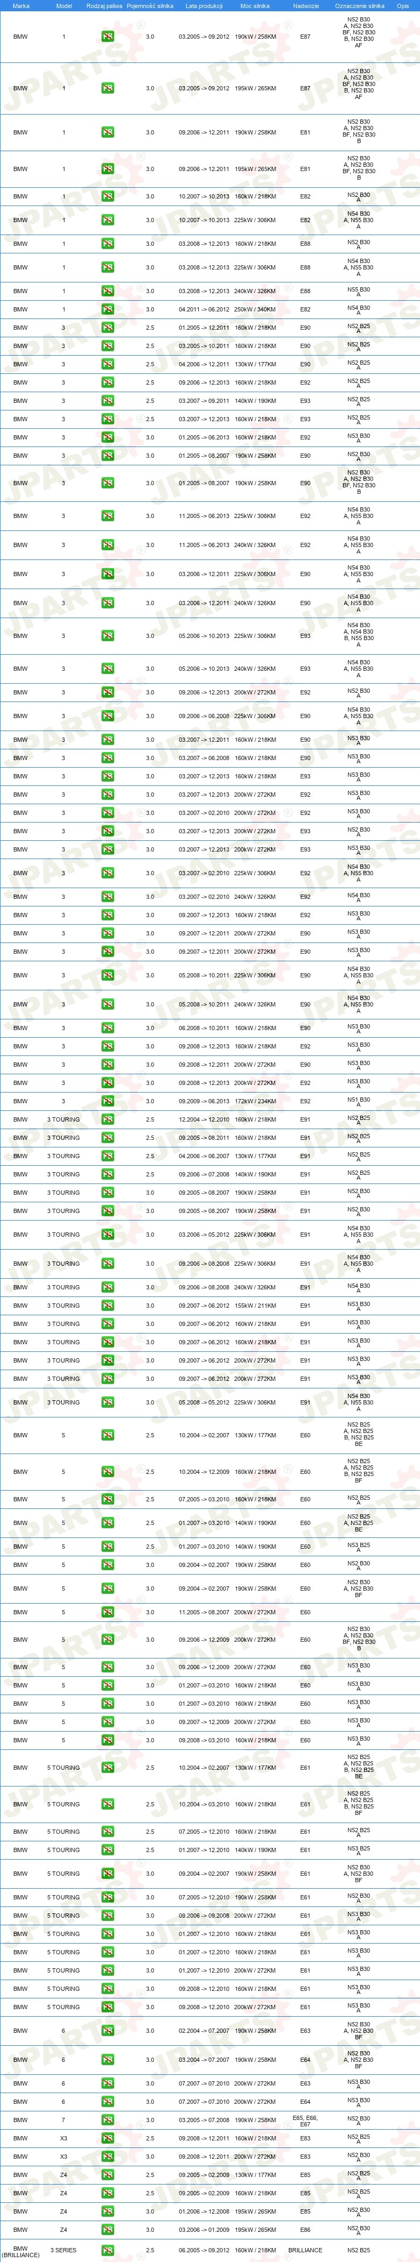Select fuel icon in BMW 1 E88 240kW/326KM row
Image resolution: width=420 pixels, height=2262 pixels.
[x=107, y=292]
